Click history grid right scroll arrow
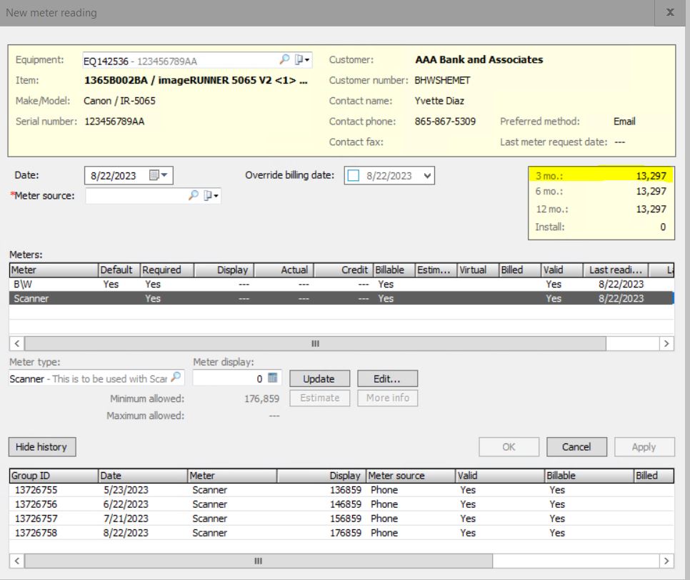690x580 pixels. 666,561
